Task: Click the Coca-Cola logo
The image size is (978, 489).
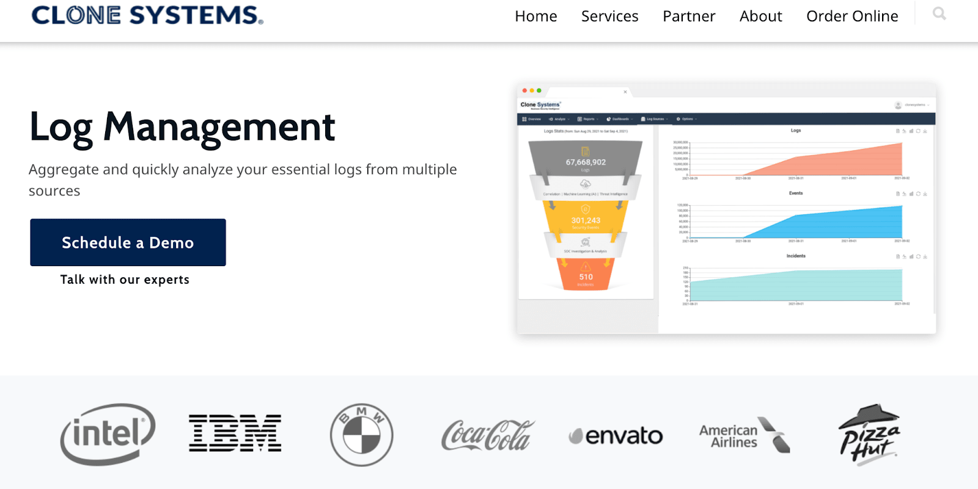Action: click(488, 435)
